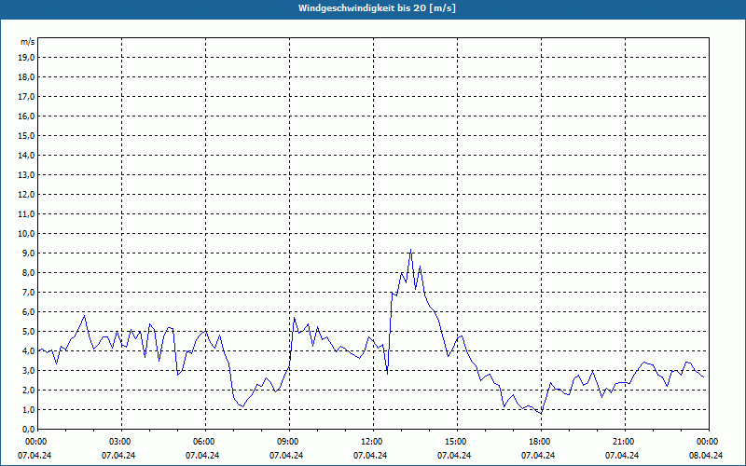Click the wind speed peak near 9 m/s
The width and height of the screenshot is (746, 466).
(x=410, y=250)
